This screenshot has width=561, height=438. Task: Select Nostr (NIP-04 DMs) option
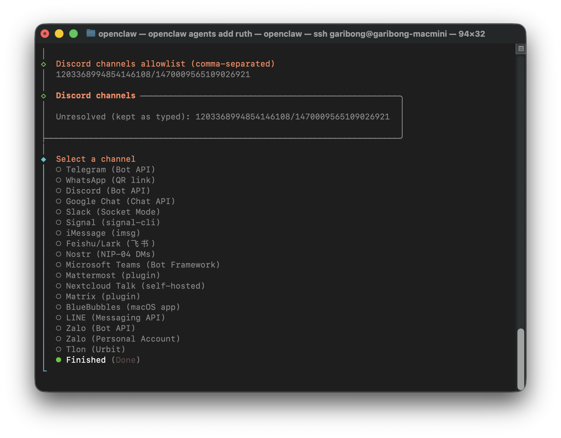106,254
